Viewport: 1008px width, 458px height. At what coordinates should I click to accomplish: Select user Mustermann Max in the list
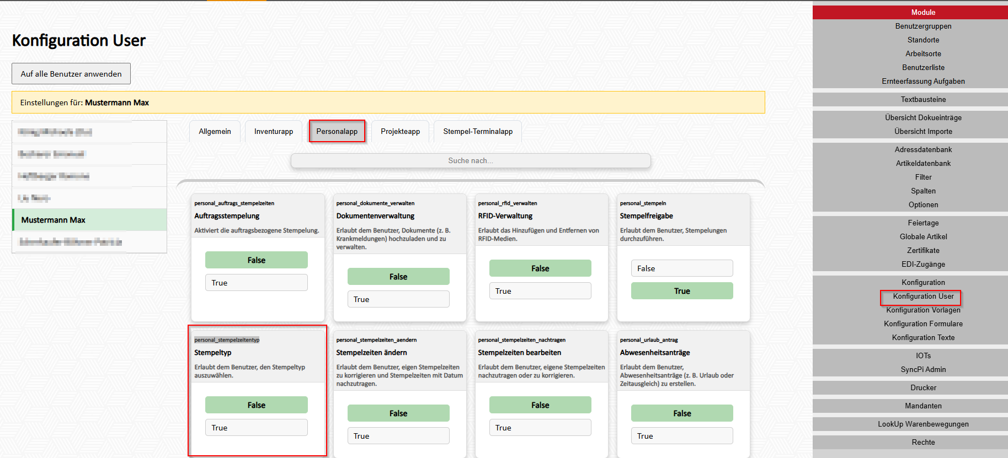click(89, 220)
